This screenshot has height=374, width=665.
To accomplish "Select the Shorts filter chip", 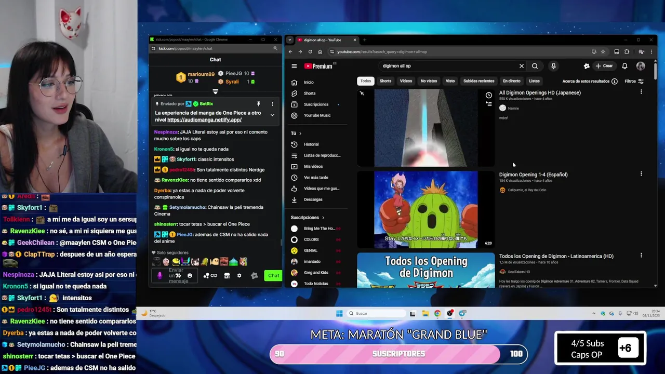I will point(385,81).
